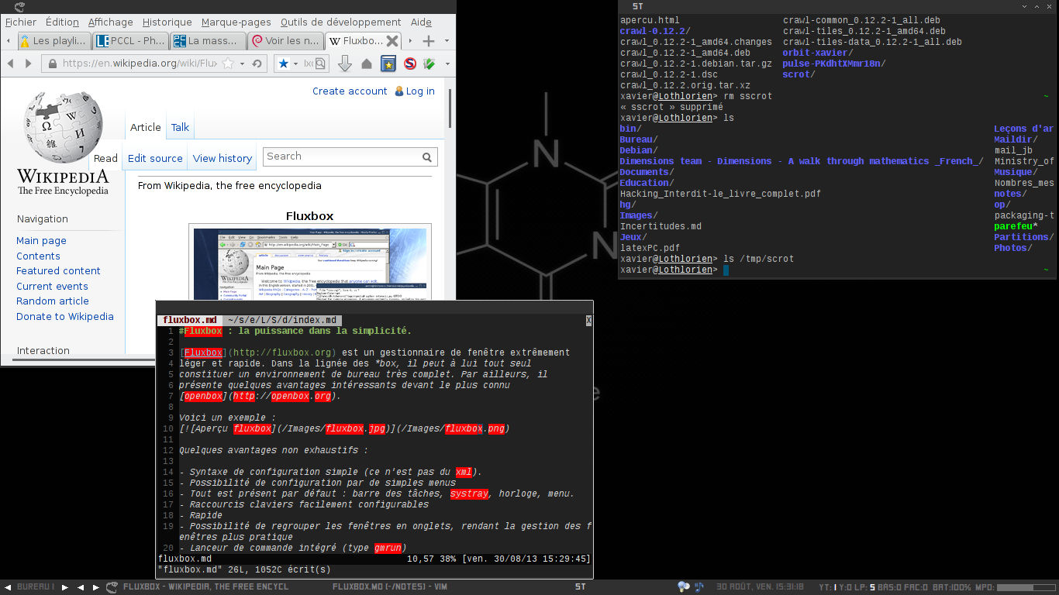Click the Fluxbox screenshot thumbnail in article
The height and width of the screenshot is (595, 1059).
tap(310, 264)
